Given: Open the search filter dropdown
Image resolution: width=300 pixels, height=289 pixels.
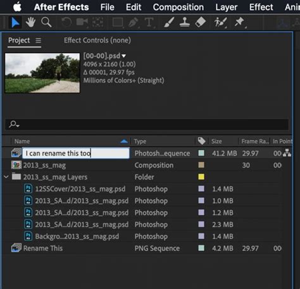Looking at the screenshot, I should click(x=14, y=125).
